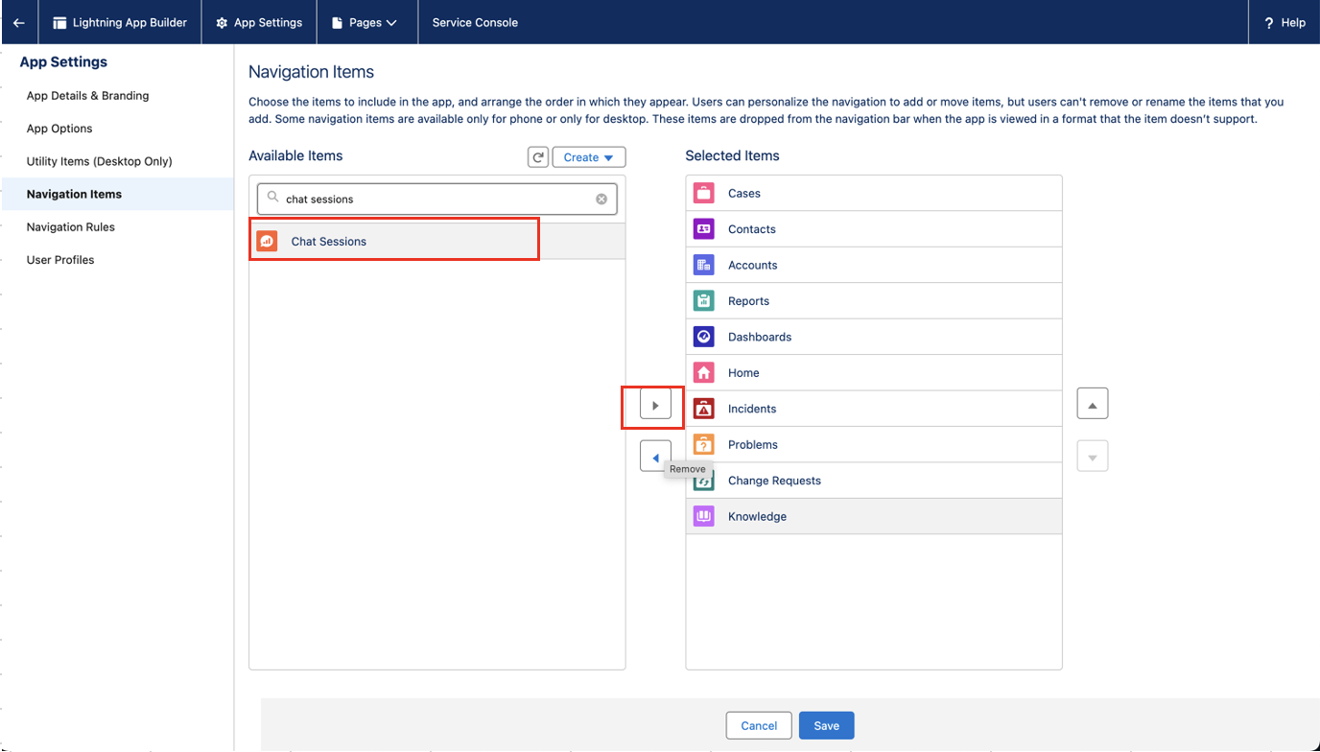Screen dimensions: 1320x752
Task: Click the Service Console app name
Action: click(475, 22)
